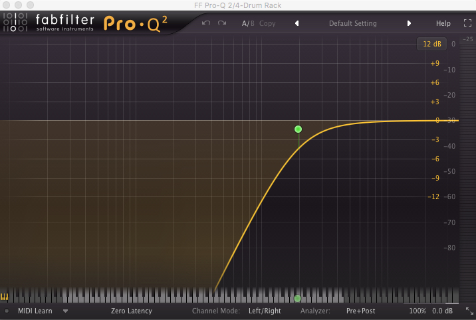Open the 12 dB display range selector
Screen dimensions: 476x320
pos(431,44)
